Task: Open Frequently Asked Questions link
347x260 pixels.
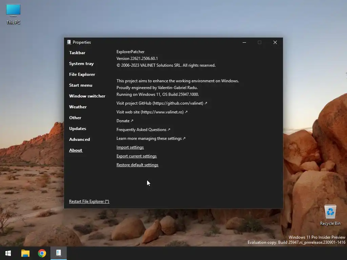Action: 143,130
